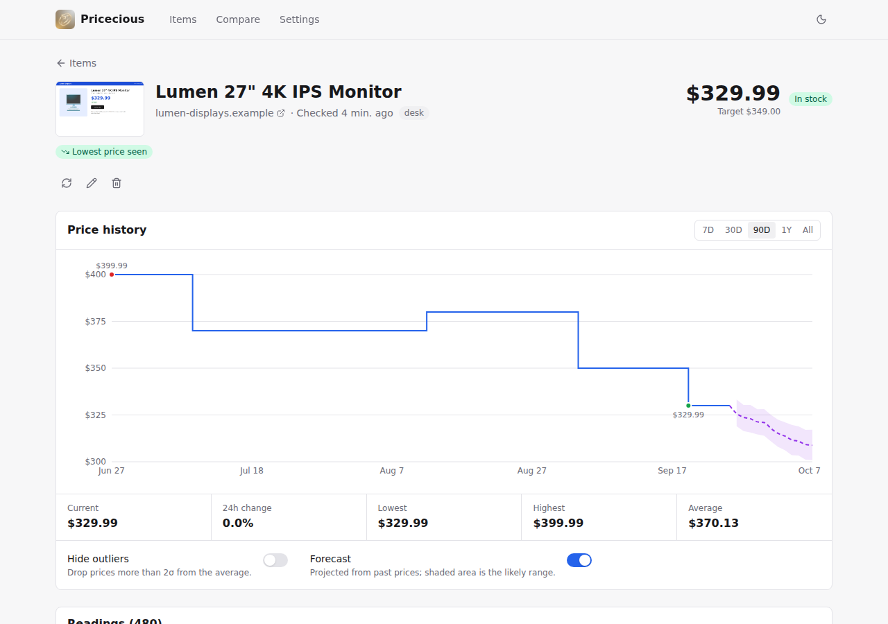Select the 1Y range tab
The image size is (888, 624).
[x=787, y=230]
